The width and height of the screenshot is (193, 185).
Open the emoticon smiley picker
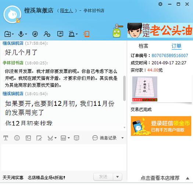tap(17, 138)
